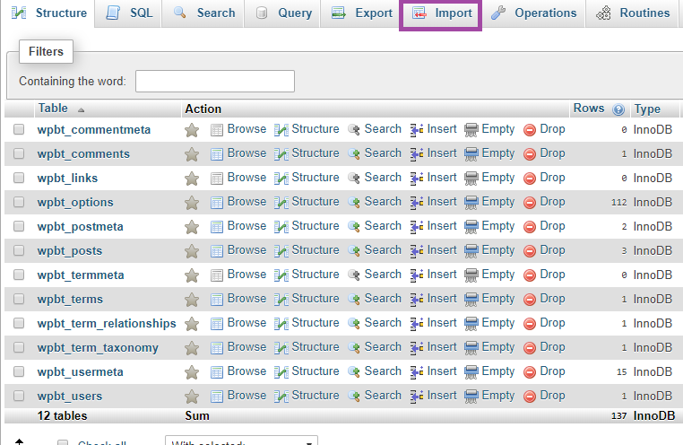
Task: Click Empty icon for wpbt_usermeta row
Action: click(471, 372)
